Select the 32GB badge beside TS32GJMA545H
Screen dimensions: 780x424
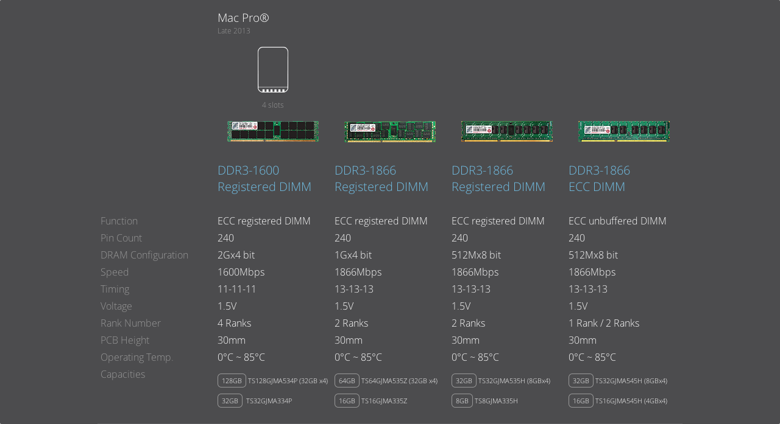[581, 381]
